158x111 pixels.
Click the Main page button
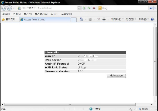pos(116,76)
